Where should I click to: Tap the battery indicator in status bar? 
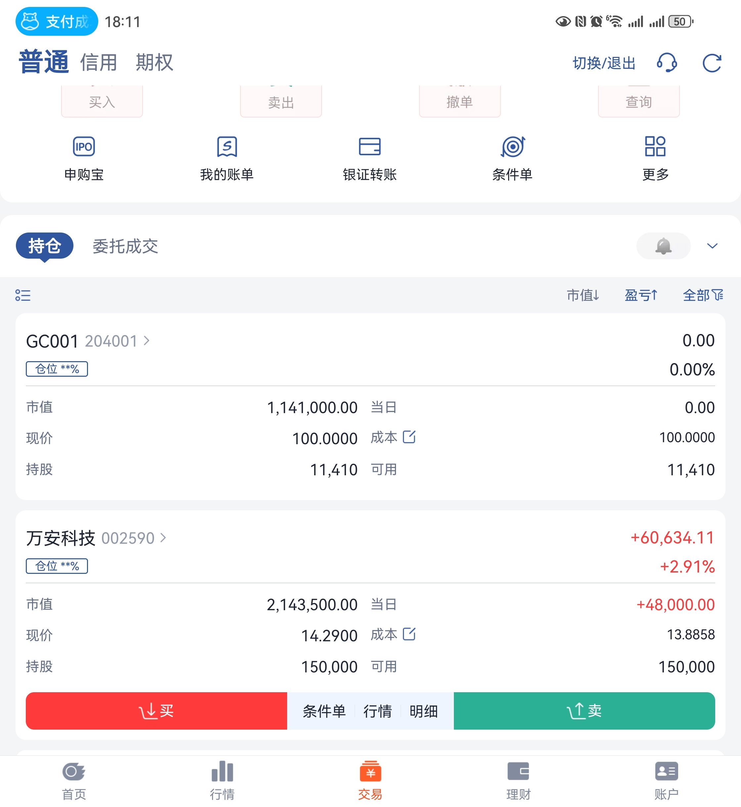(x=681, y=21)
